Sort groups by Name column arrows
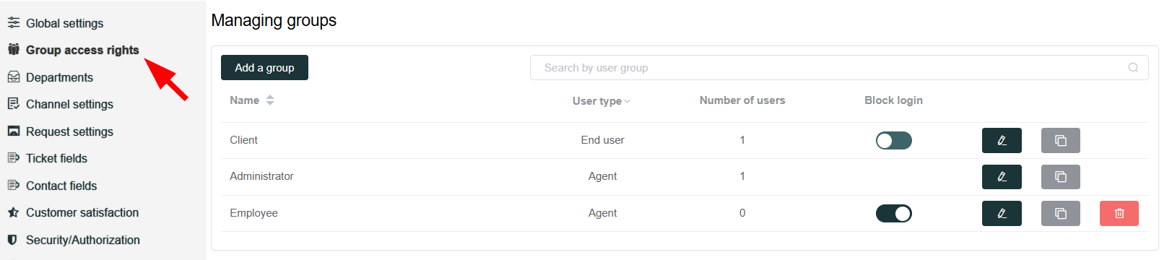This screenshot has width=1172, height=260. pos(270,100)
